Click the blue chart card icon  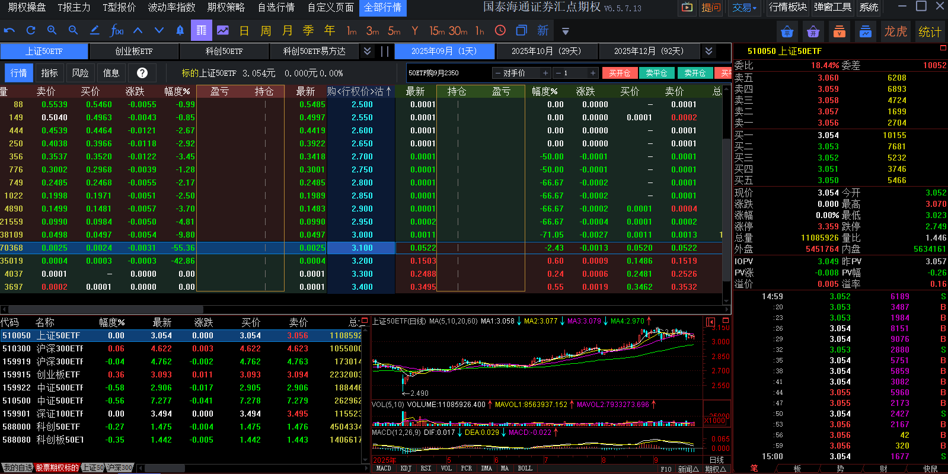866,31
